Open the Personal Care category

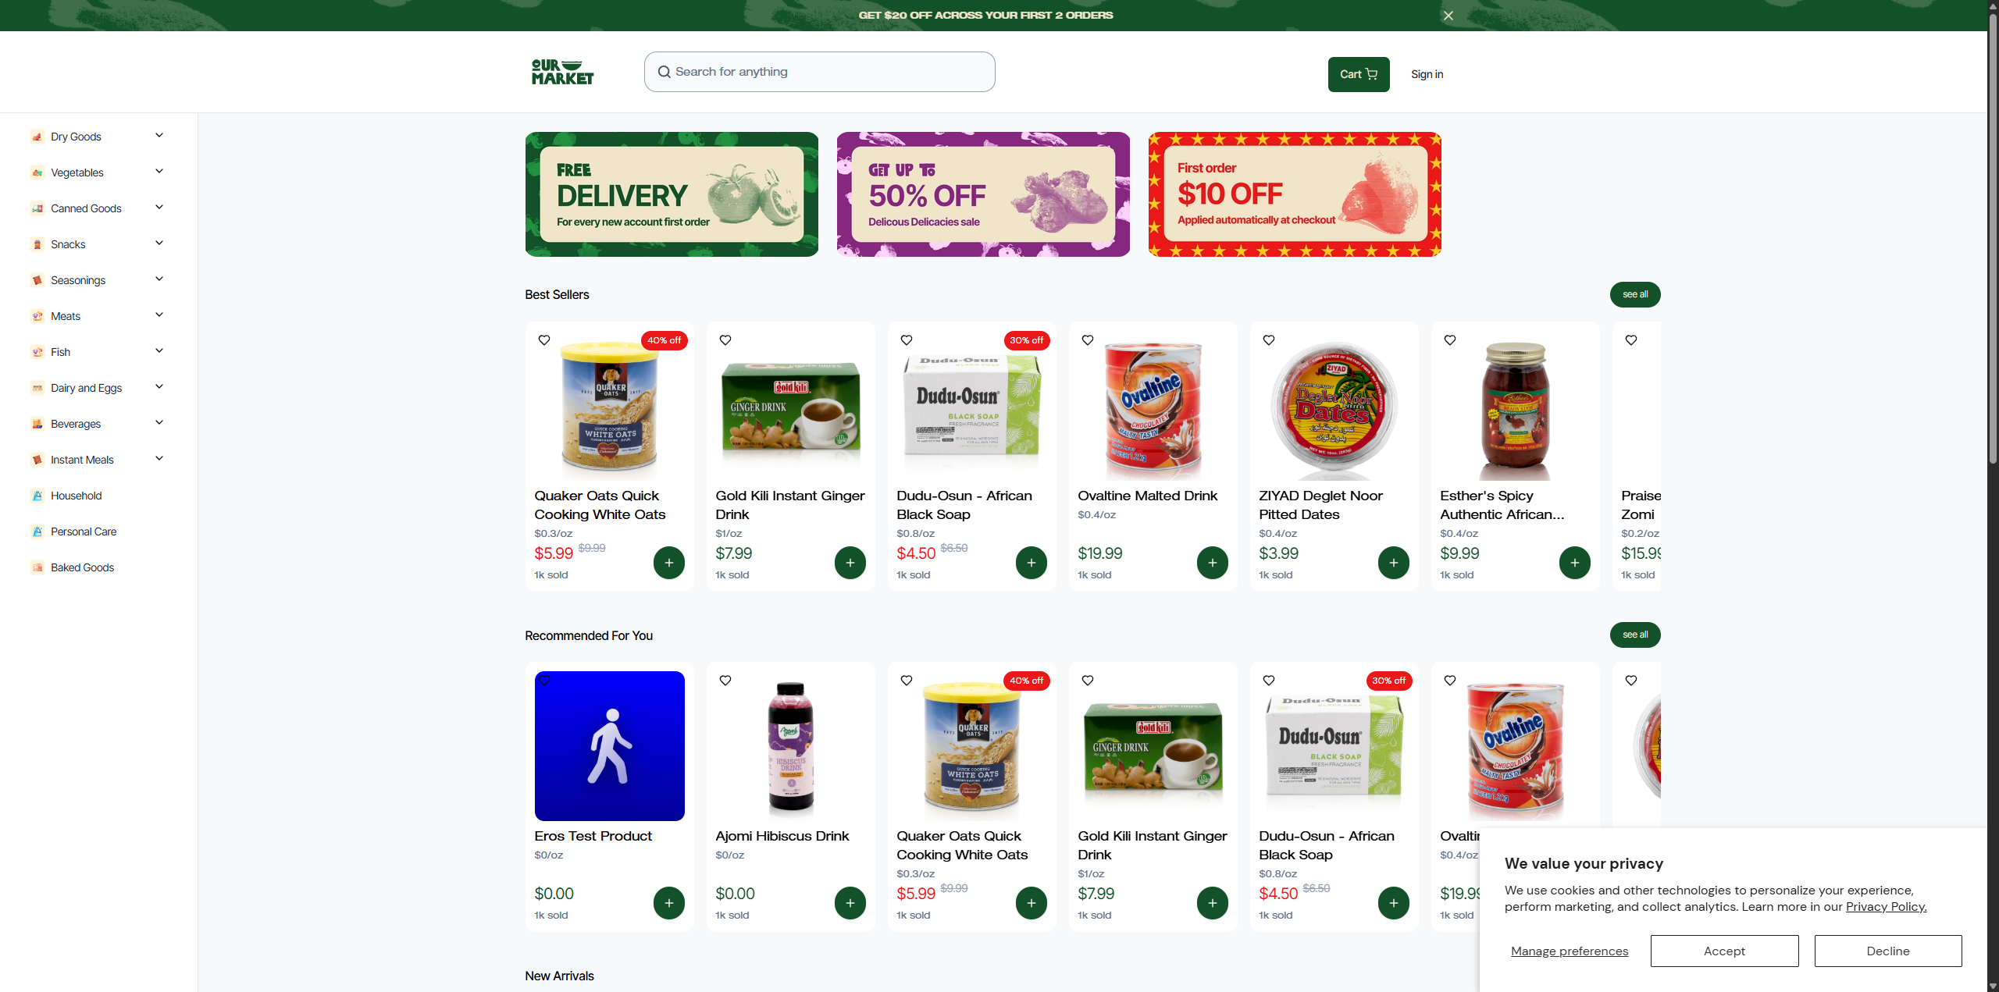click(x=84, y=532)
